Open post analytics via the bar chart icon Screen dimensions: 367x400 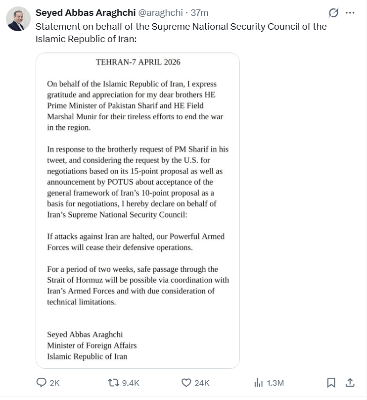[x=258, y=383]
